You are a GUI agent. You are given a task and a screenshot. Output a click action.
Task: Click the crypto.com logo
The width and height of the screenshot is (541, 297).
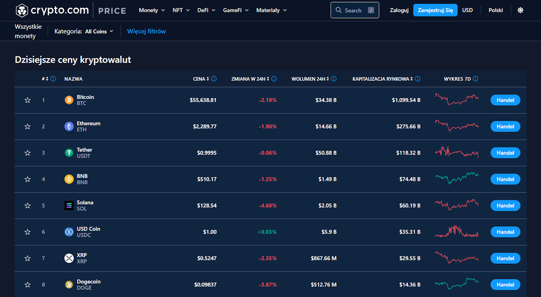coord(52,10)
